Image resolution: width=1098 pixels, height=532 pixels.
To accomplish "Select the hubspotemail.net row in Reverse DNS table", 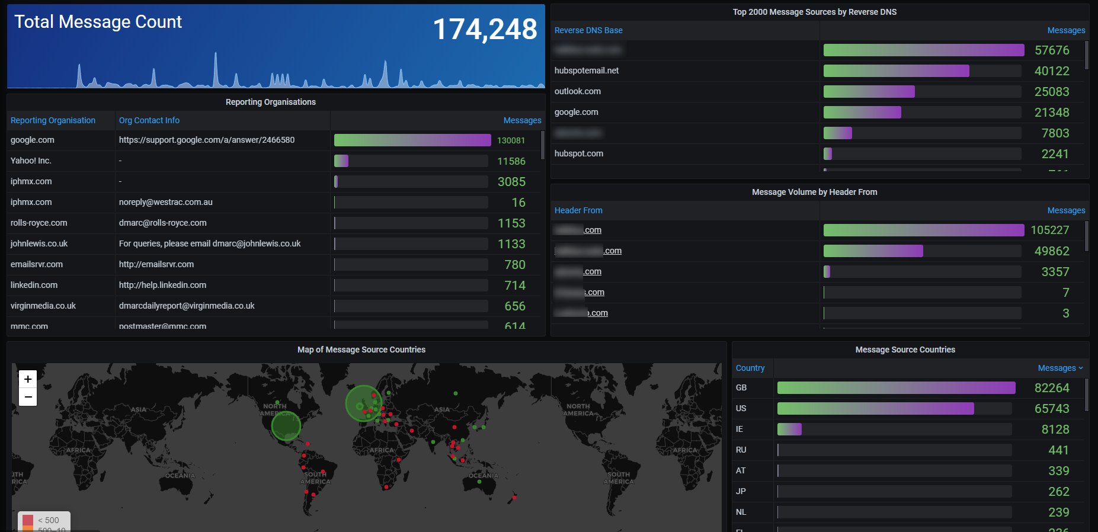I will tap(587, 70).
